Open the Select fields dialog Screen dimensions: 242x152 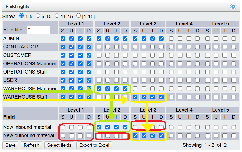[59, 145]
